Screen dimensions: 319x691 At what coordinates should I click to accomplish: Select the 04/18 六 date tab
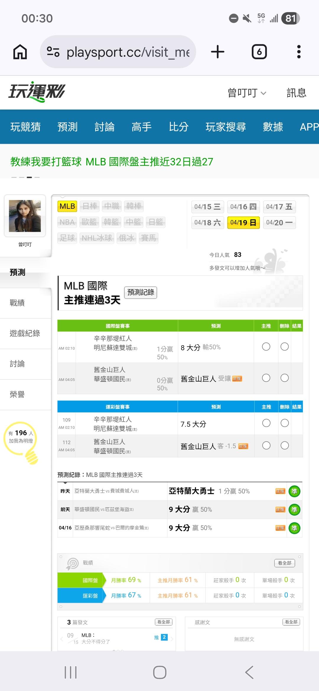207,223
